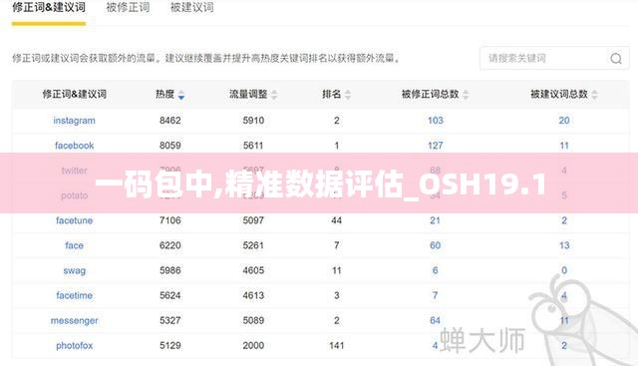Screen dimensions: 638x366
Task: Sort by 排名 column arrow
Action: 348,95
